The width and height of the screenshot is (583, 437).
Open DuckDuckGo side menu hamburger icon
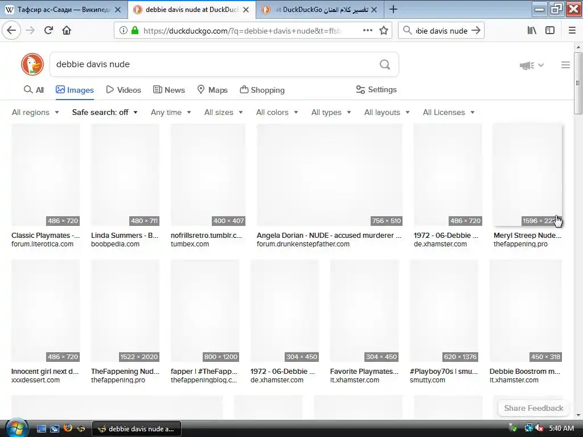[x=565, y=65]
